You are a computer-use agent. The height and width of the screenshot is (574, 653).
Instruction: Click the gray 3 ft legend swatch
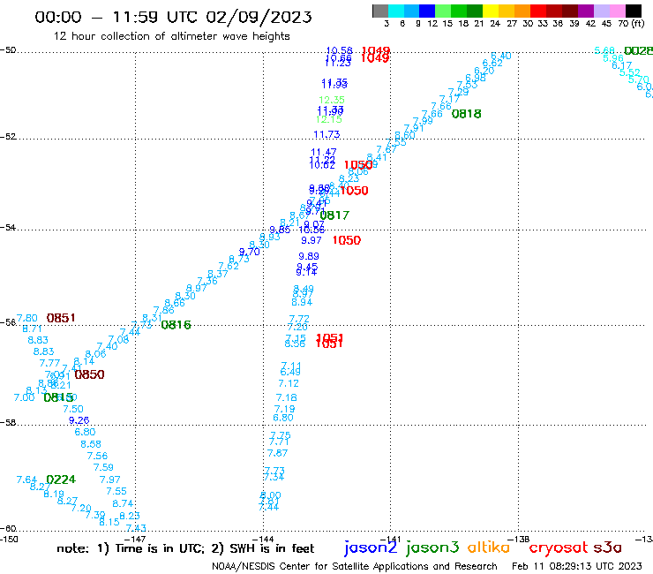point(380,11)
